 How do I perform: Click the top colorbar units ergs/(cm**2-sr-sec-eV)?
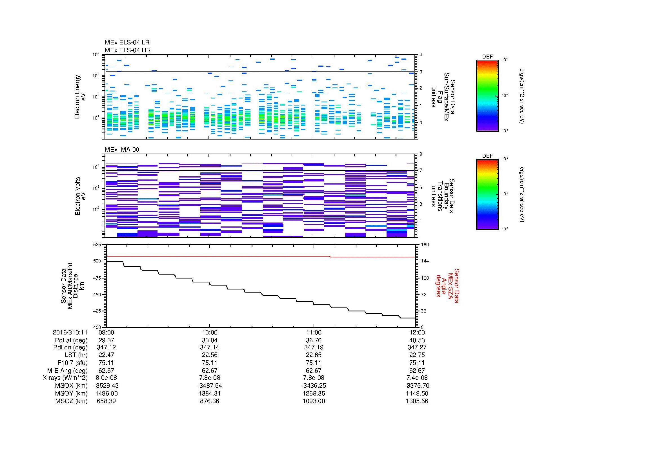[x=522, y=96]
